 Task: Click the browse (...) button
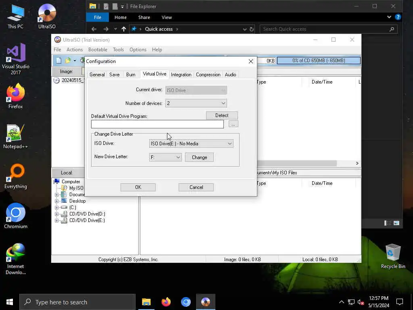point(233,124)
